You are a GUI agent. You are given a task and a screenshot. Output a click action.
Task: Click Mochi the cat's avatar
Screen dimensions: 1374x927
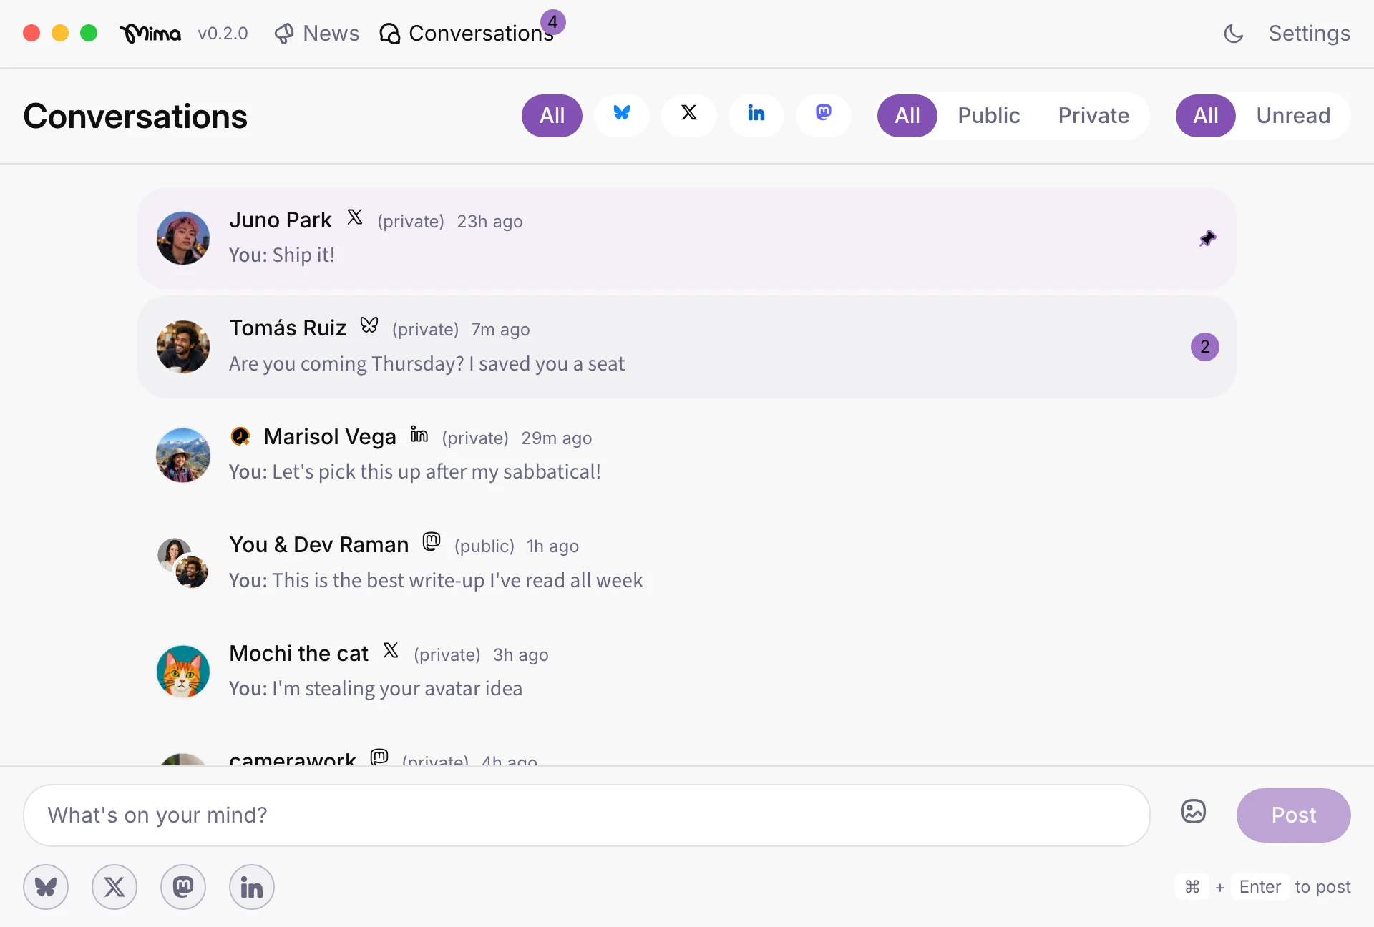coord(183,672)
